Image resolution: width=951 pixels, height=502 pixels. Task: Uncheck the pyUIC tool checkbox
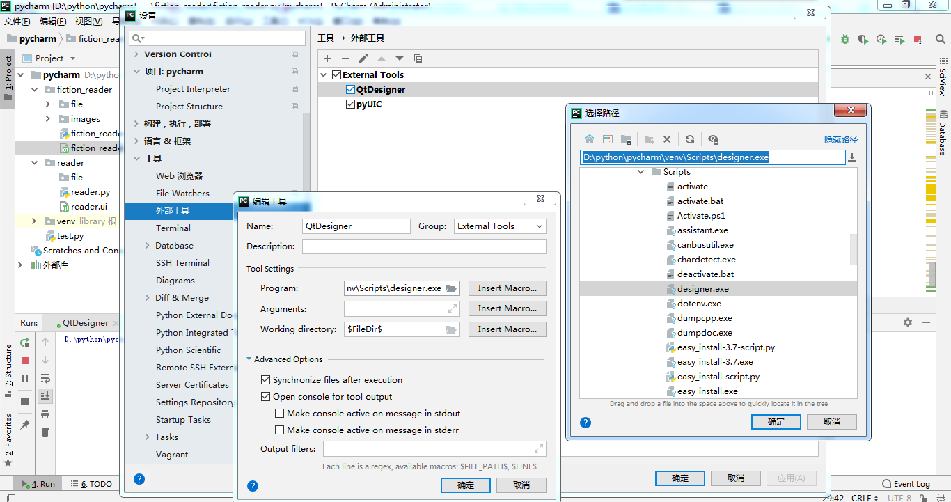tap(351, 104)
